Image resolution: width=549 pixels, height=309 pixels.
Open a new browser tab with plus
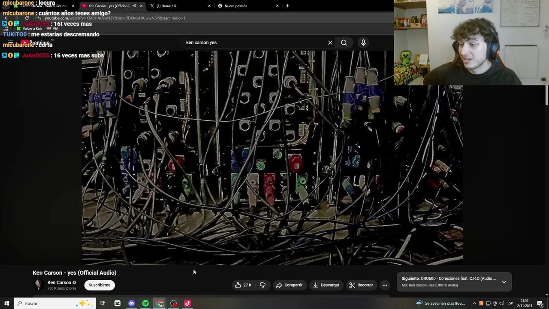pyautogui.click(x=287, y=6)
